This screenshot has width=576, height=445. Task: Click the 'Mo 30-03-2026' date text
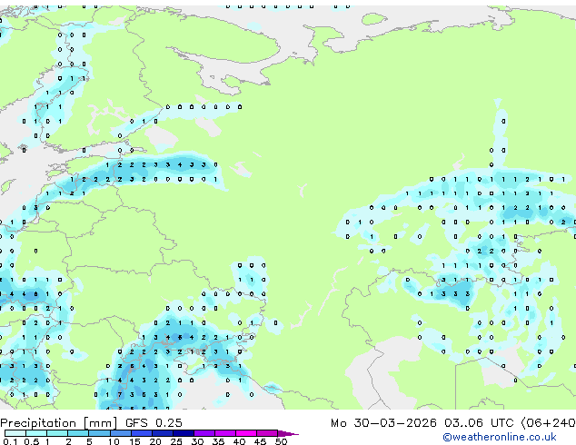383,423
